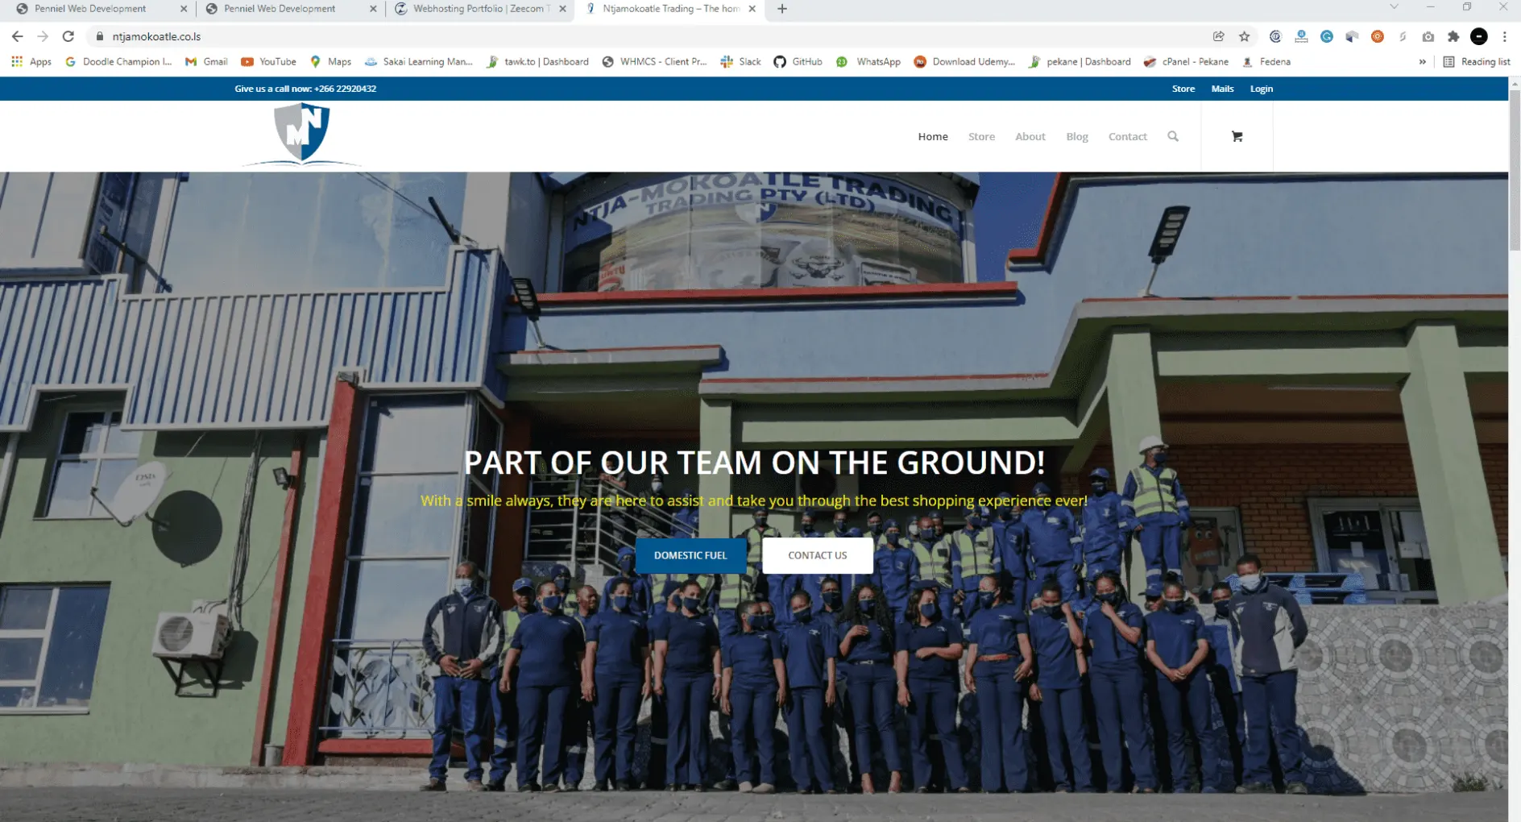Open the browser extensions puzzle icon

[1453, 36]
